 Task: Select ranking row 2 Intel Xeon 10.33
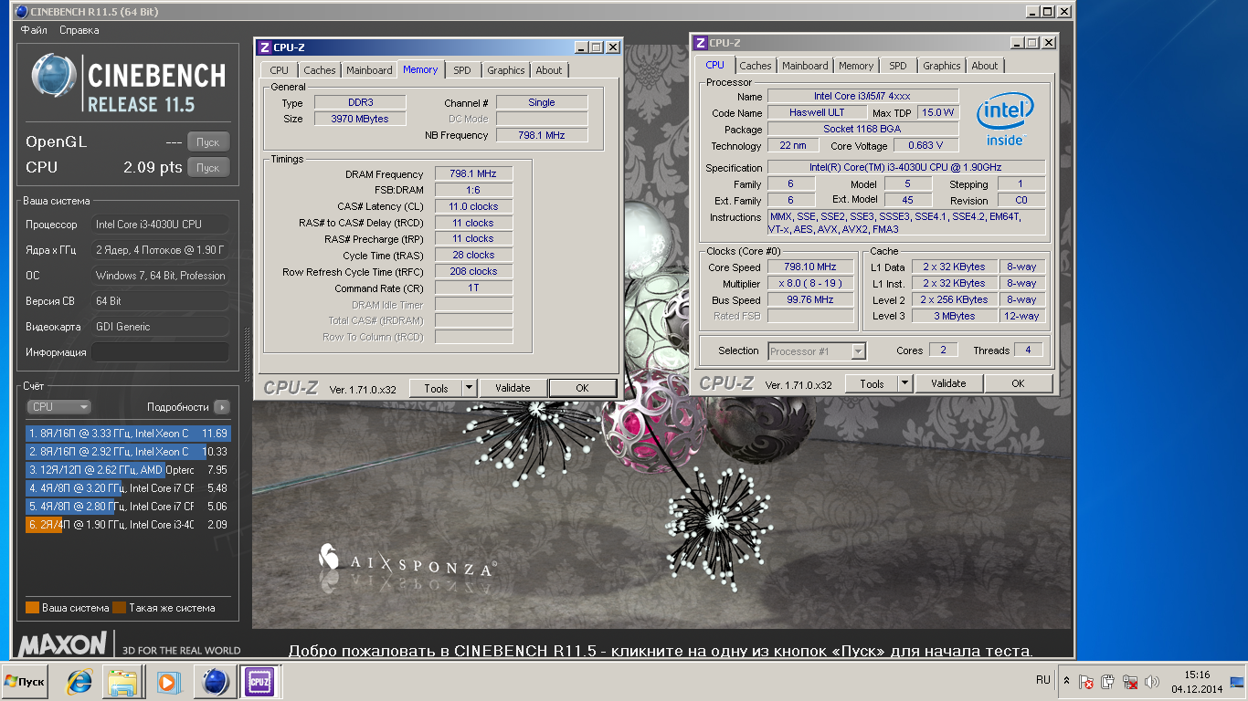coord(128,452)
